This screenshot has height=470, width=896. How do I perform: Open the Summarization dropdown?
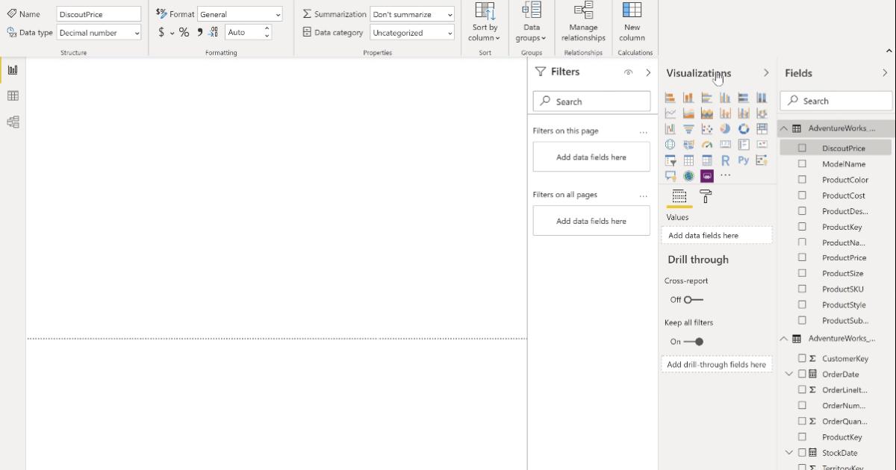[x=412, y=13]
